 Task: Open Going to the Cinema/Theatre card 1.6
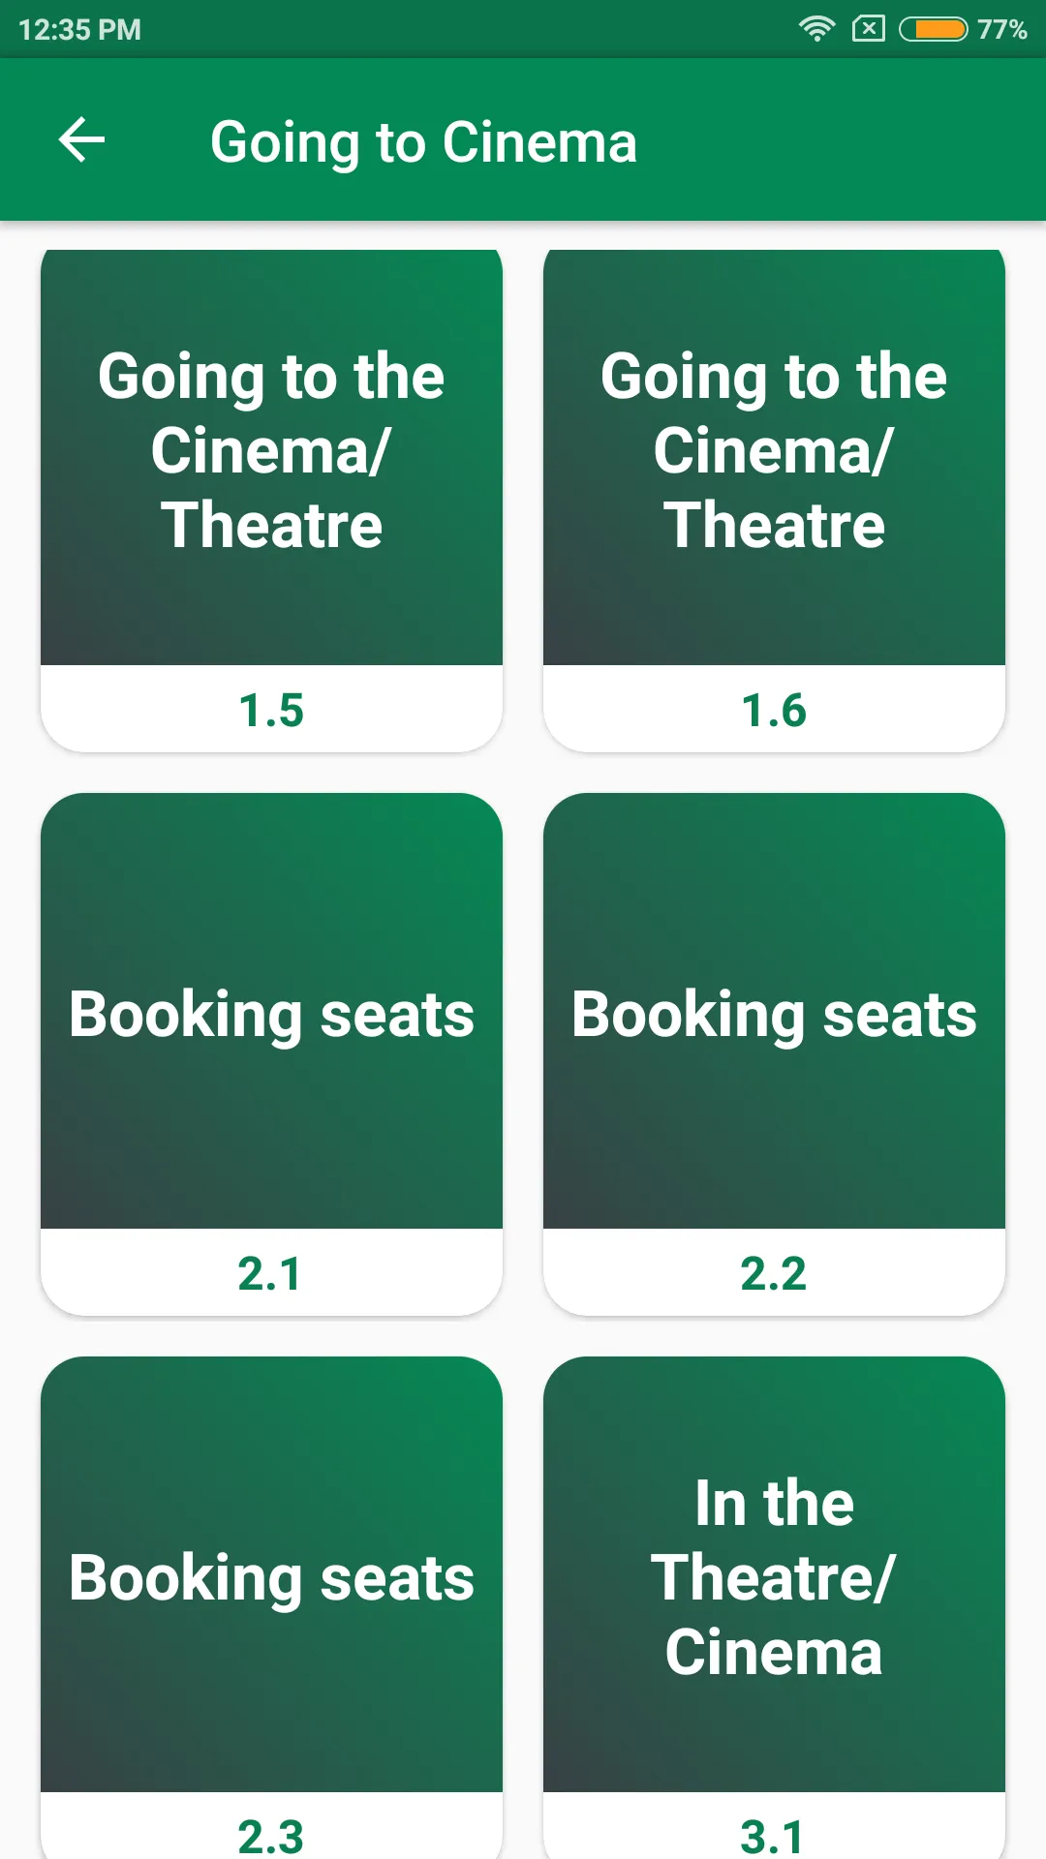[x=774, y=501]
